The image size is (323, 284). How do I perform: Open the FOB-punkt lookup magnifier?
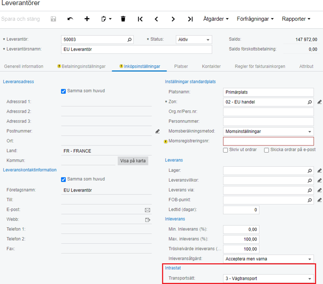[x=309, y=200]
